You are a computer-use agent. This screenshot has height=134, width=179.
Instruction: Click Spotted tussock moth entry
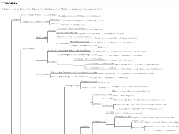(101, 34)
